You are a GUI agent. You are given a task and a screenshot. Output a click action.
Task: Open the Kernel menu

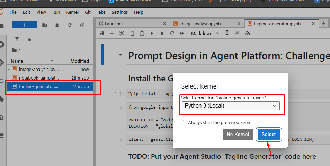click(x=72, y=12)
